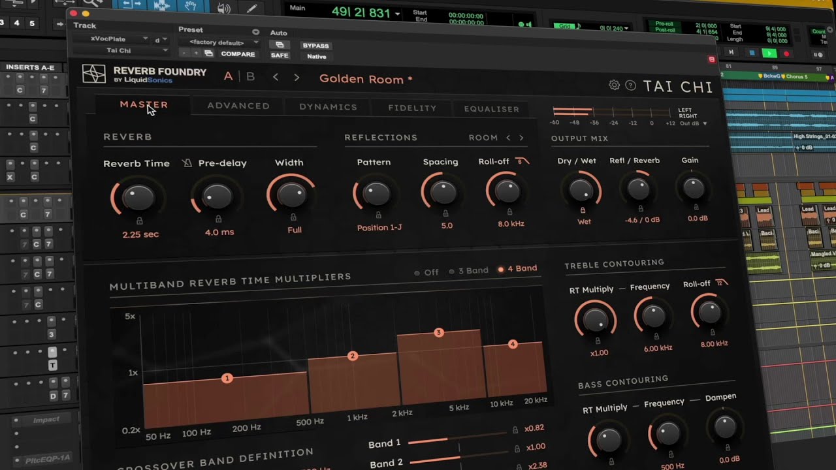Lock the Refl / Reverb parameter
Image resolution: width=836 pixels, height=470 pixels.
coord(640,209)
